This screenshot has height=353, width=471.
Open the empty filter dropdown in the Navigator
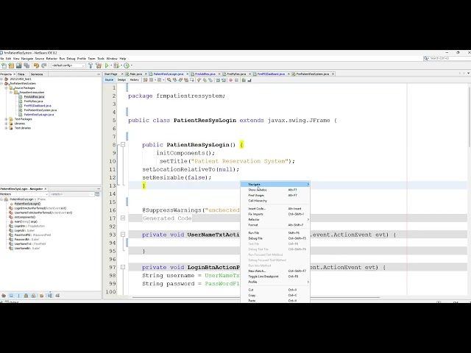click(x=72, y=194)
